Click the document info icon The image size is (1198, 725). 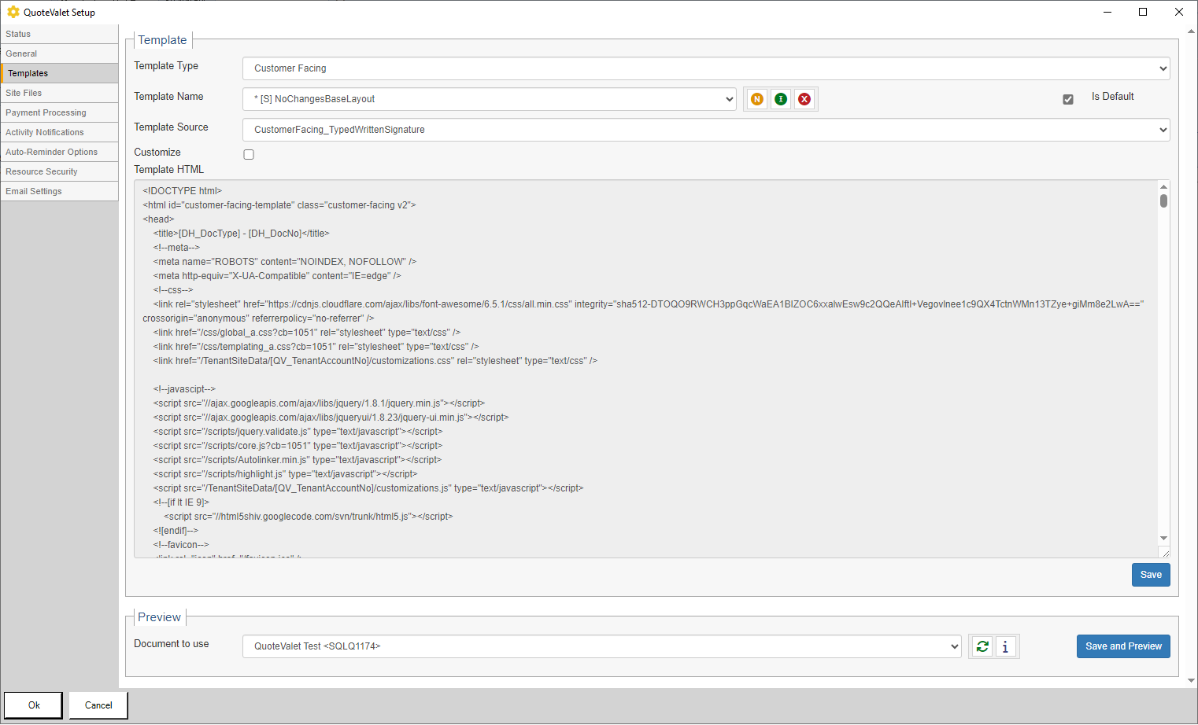click(x=1005, y=646)
